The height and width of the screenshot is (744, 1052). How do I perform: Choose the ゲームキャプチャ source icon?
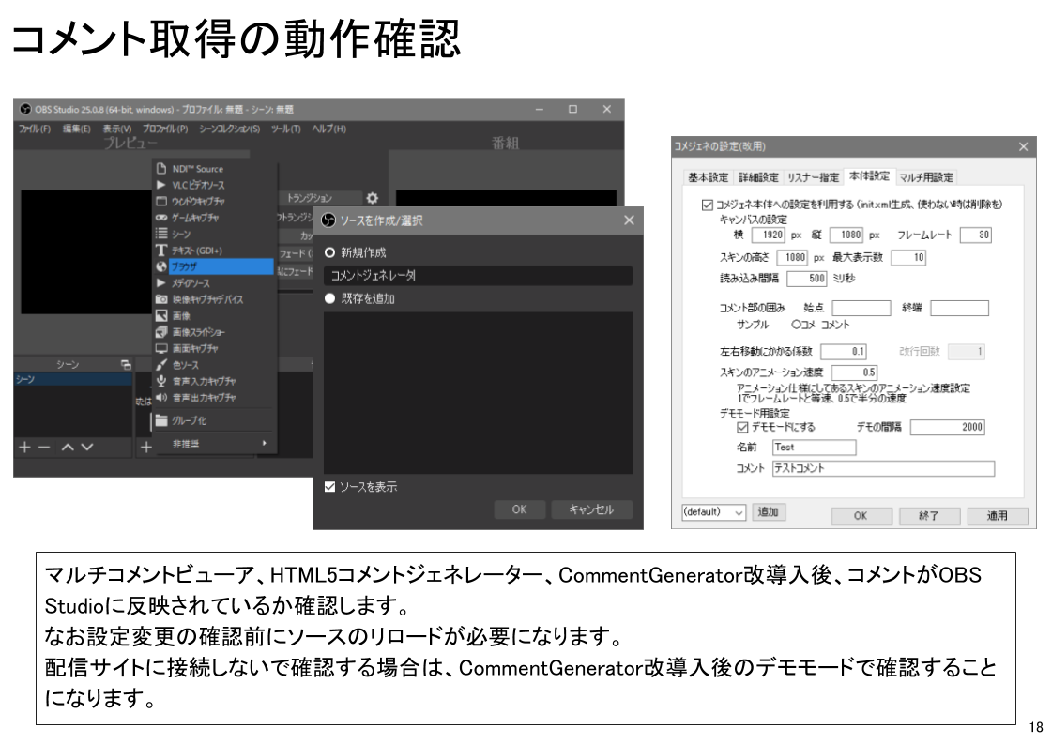tap(160, 218)
